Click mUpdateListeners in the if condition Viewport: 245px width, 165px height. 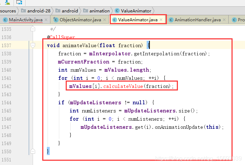click(x=96, y=103)
